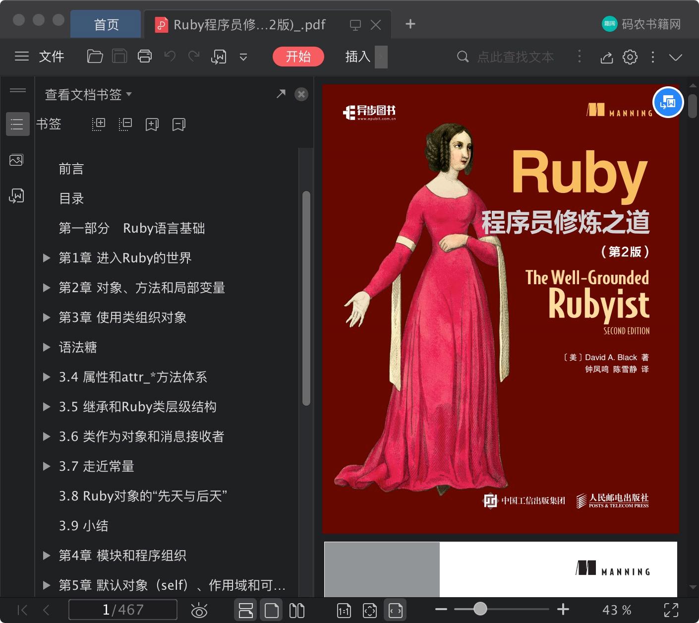Image resolution: width=699 pixels, height=623 pixels.
Task: Add a new tab with plus
Action: click(410, 24)
